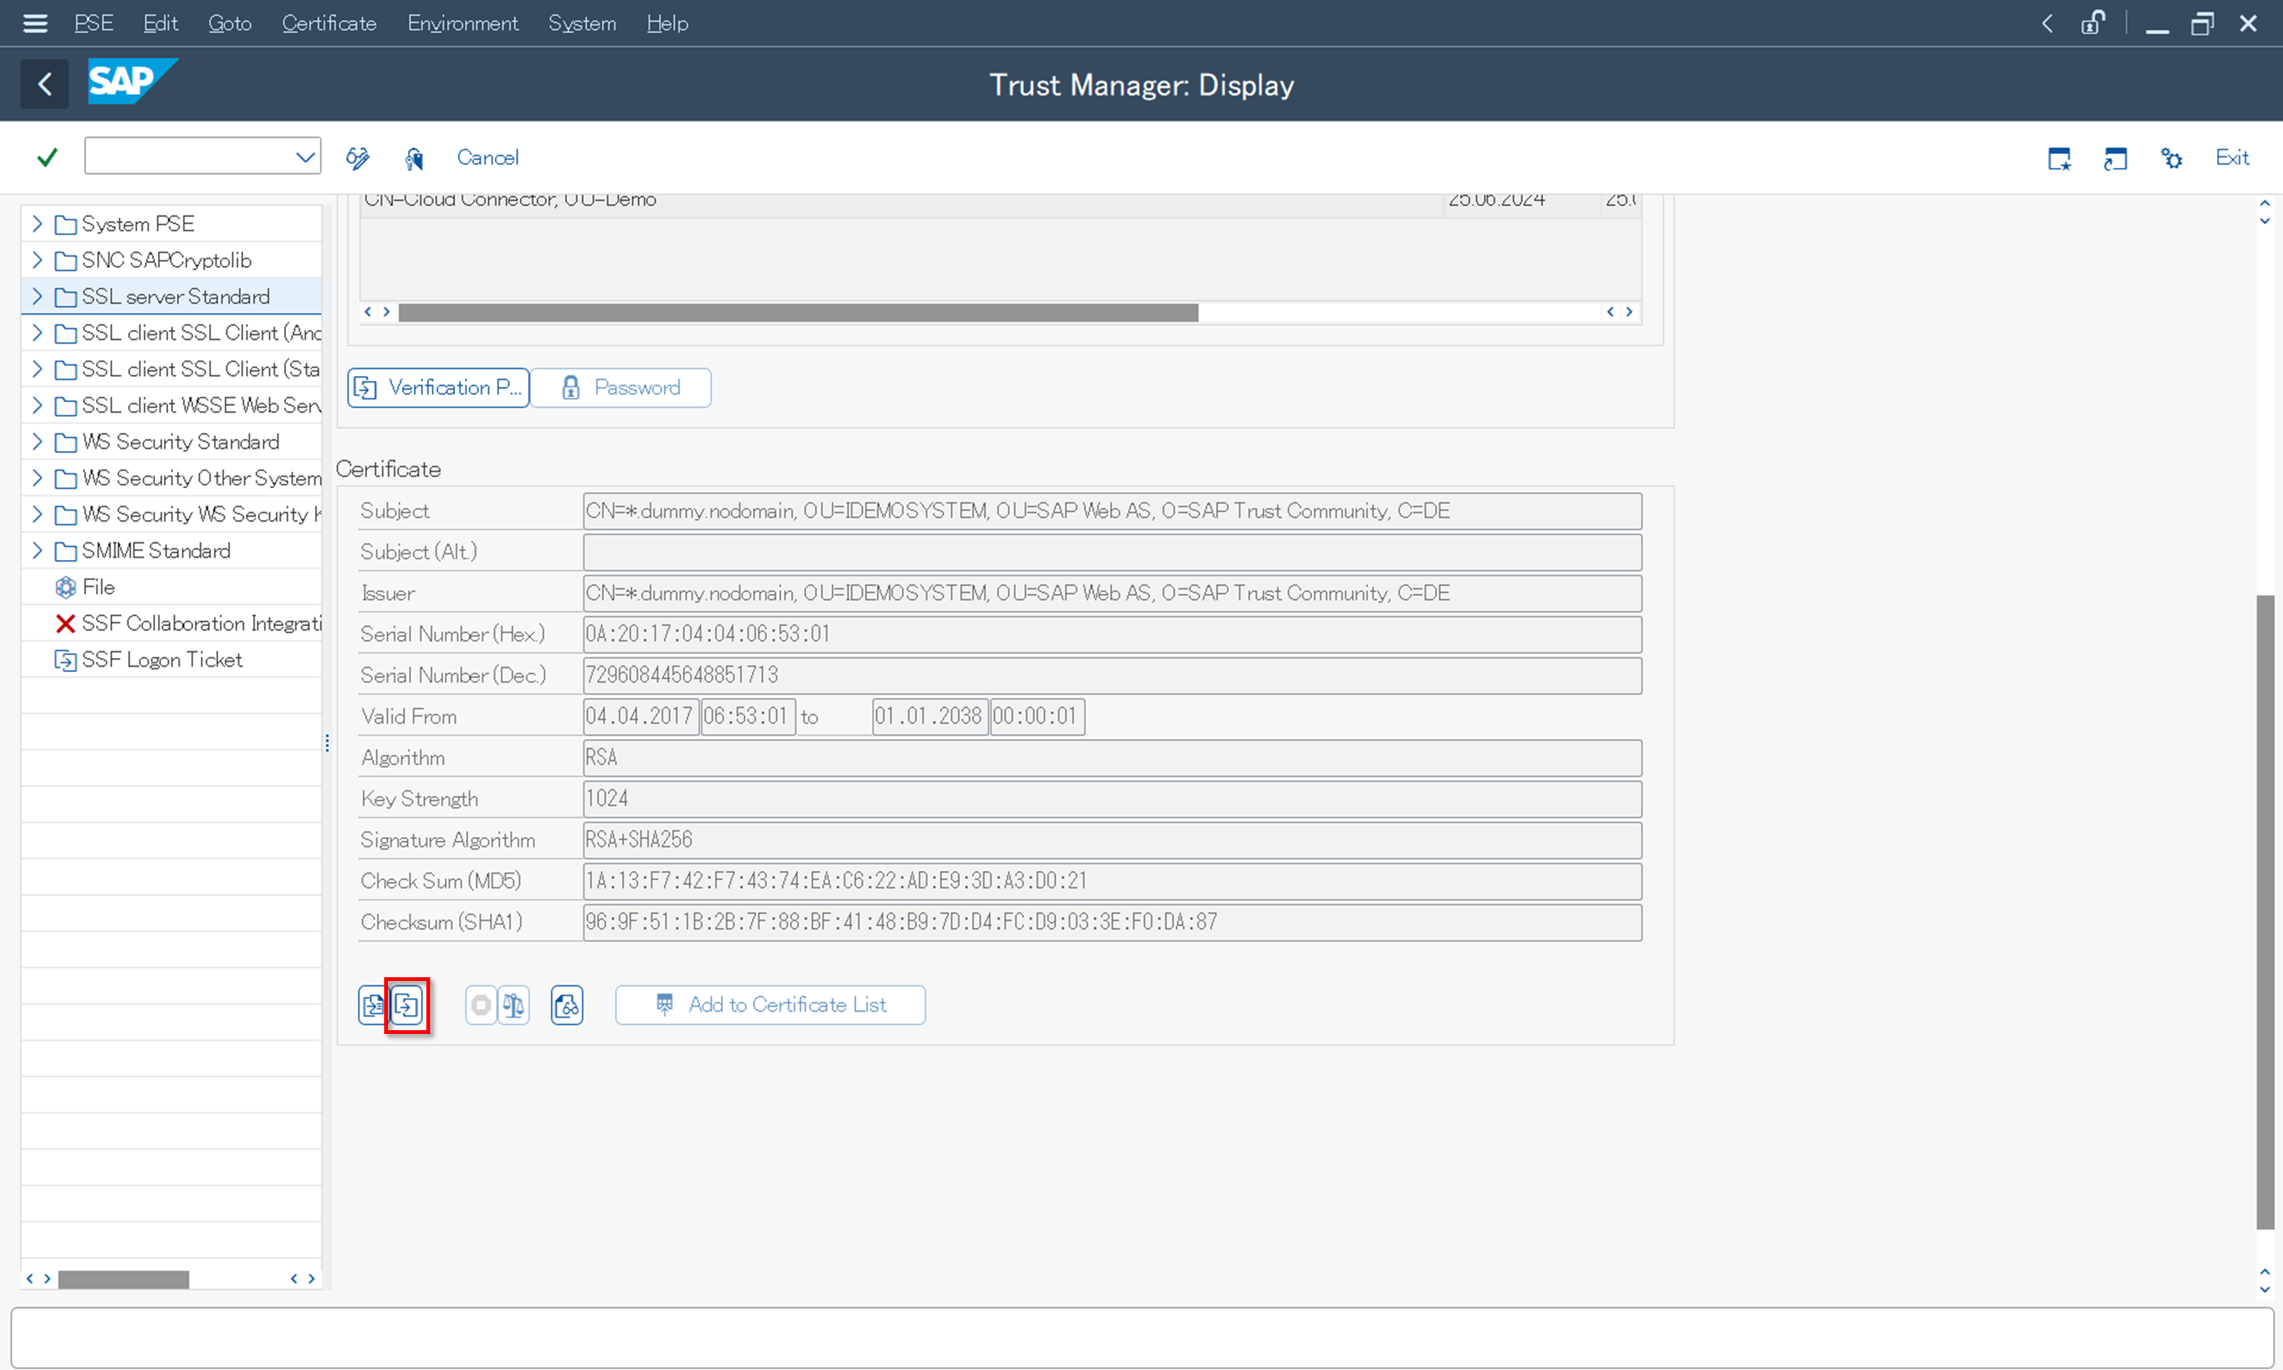The height and width of the screenshot is (1370, 2283).
Task: Click the gear settings icon near Exit
Action: click(x=2171, y=158)
